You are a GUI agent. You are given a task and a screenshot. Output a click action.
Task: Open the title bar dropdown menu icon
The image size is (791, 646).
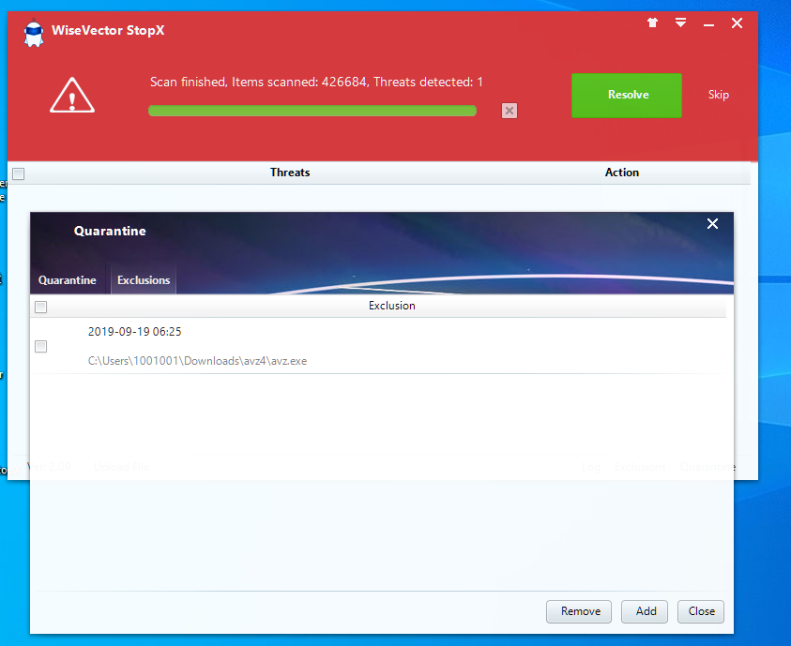pyautogui.click(x=680, y=23)
